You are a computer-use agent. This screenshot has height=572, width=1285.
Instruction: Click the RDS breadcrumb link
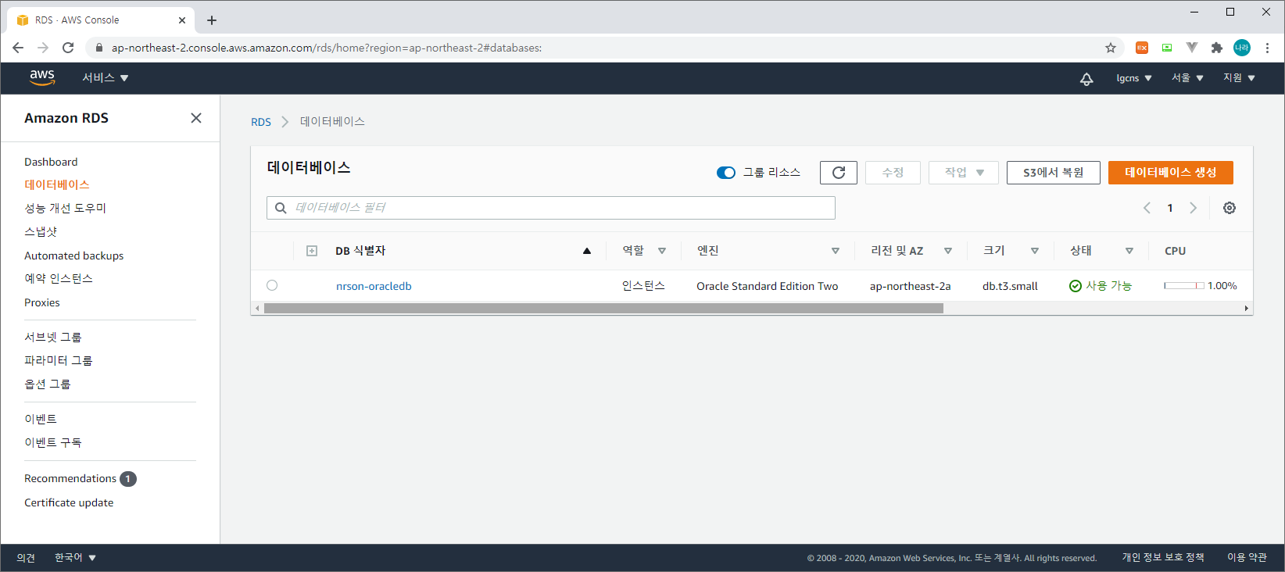[261, 122]
